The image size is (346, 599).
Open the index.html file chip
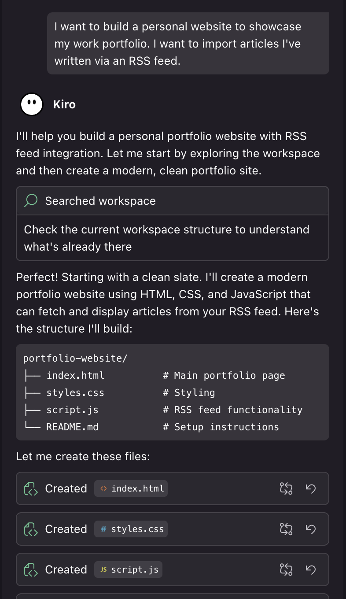tap(131, 488)
